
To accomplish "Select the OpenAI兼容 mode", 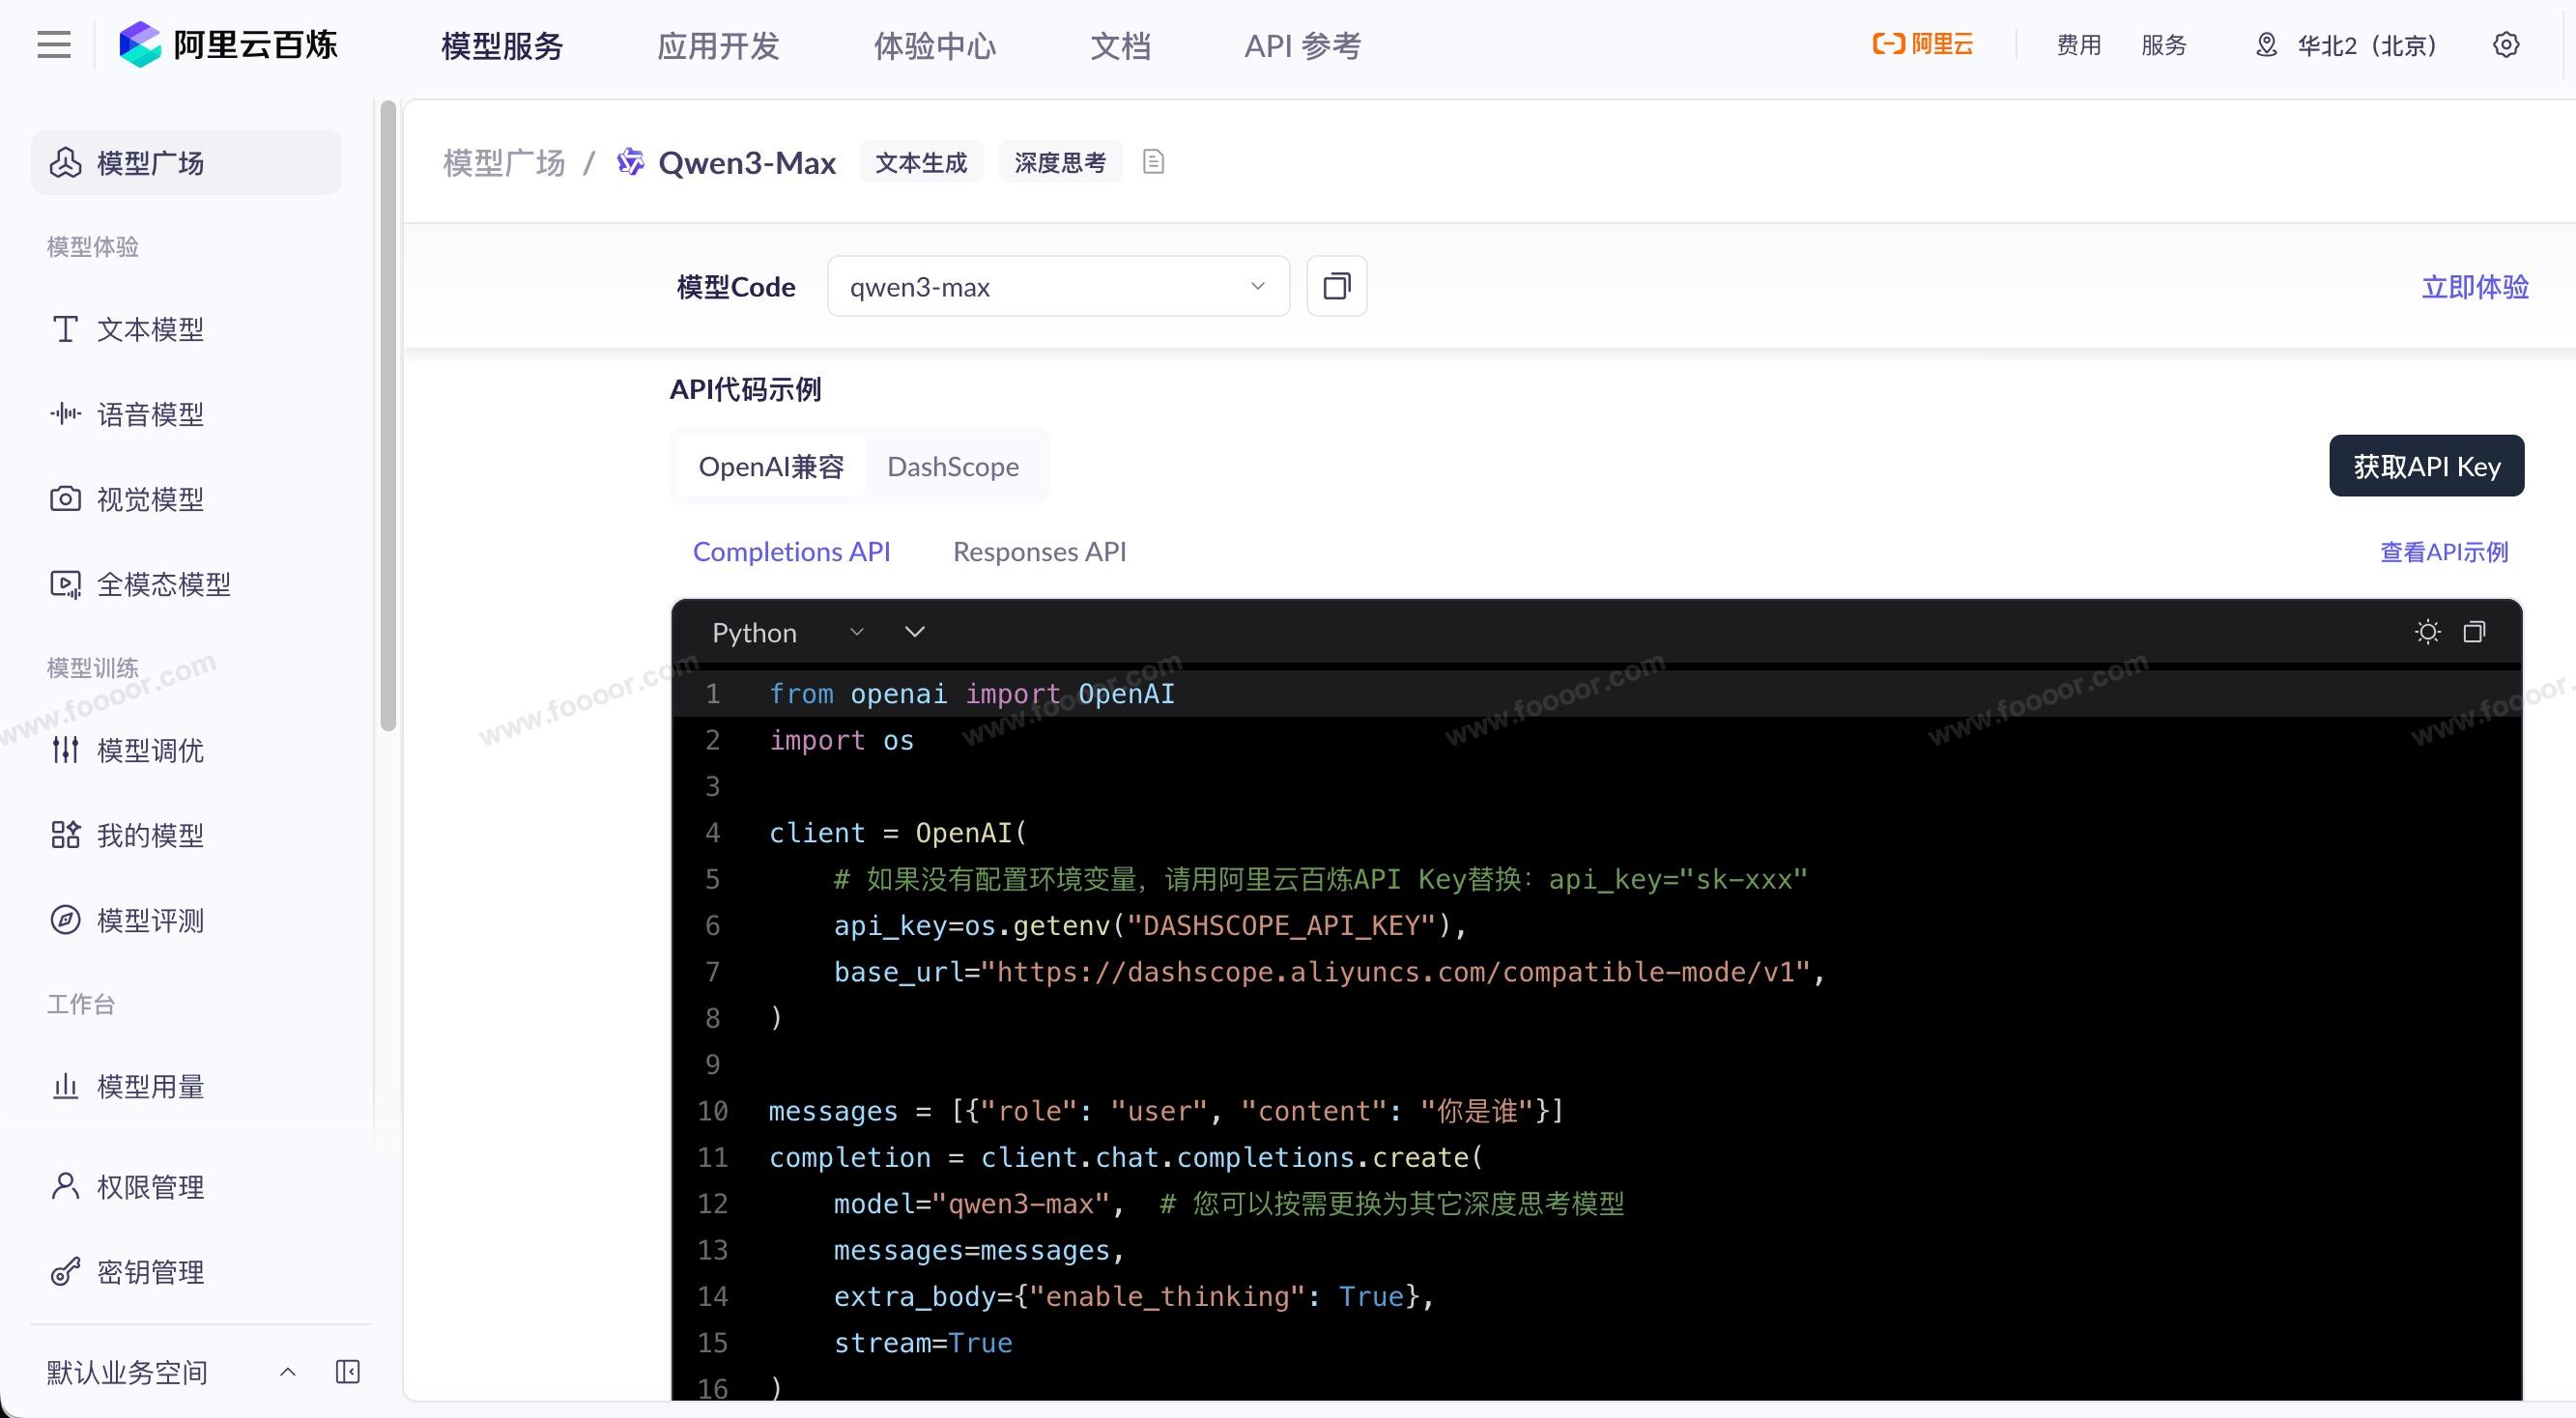I will [771, 467].
